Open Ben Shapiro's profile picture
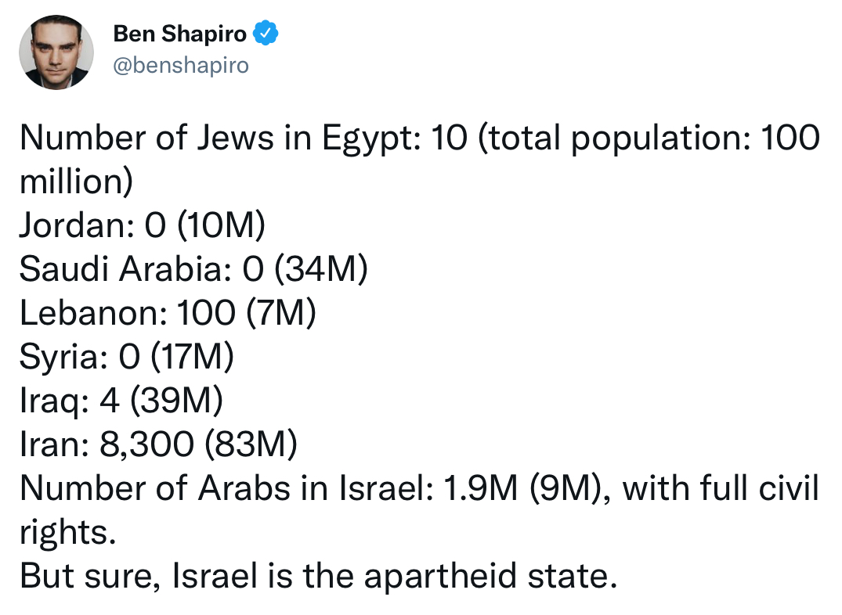 coord(56,52)
